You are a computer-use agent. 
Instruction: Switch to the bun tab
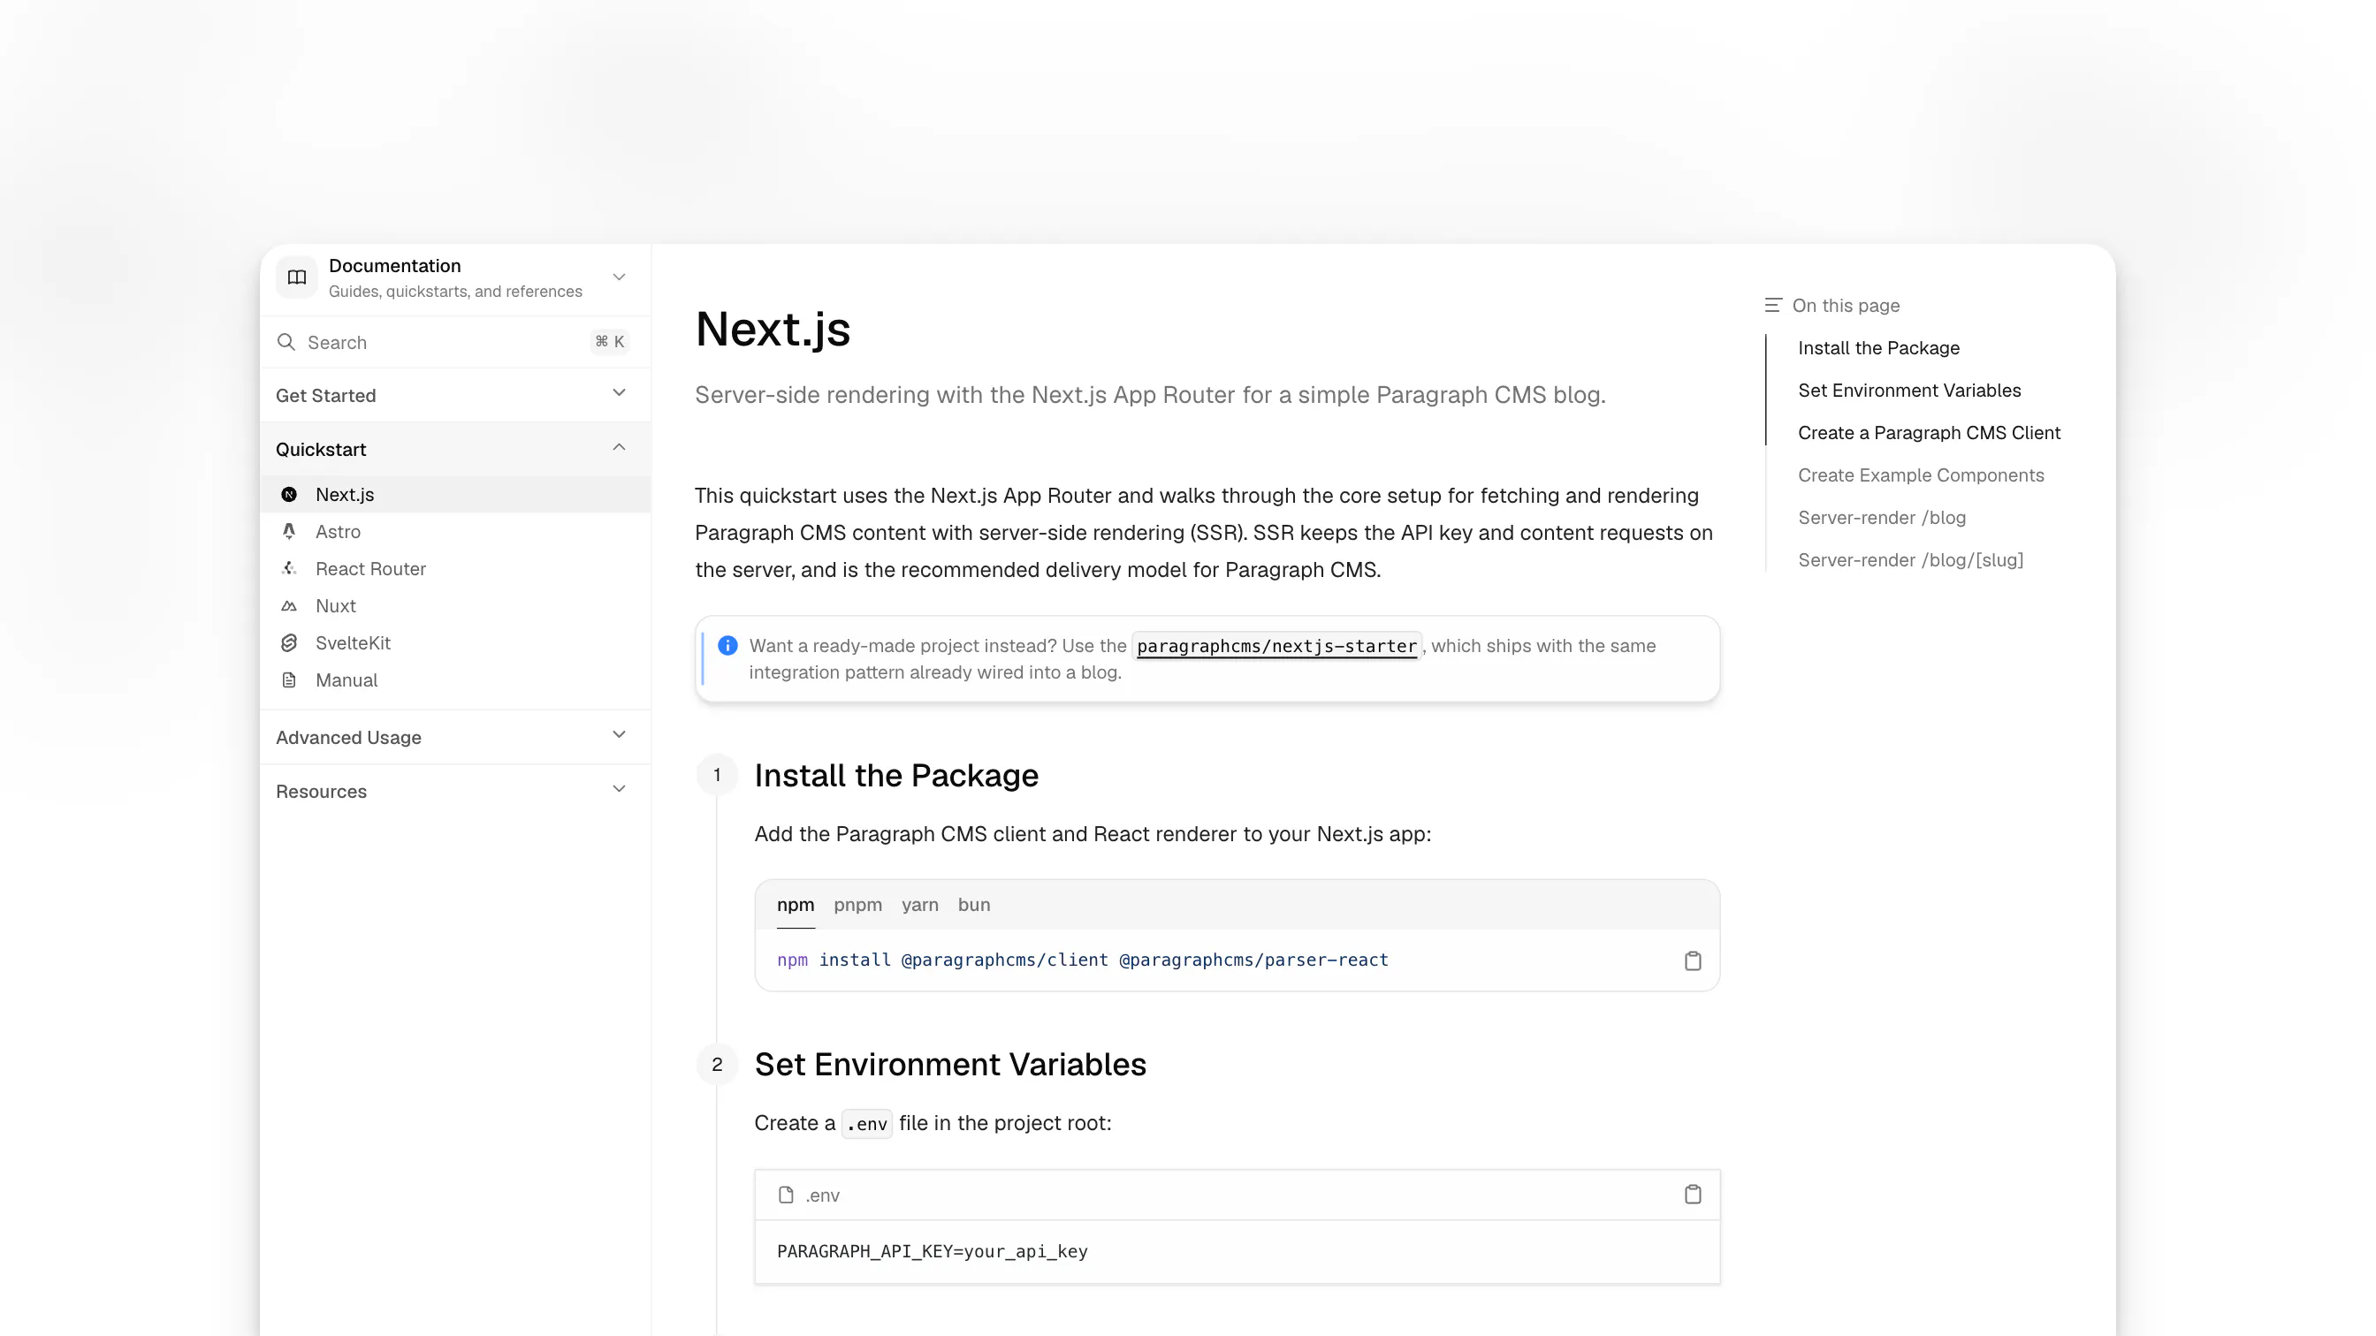[973, 906]
